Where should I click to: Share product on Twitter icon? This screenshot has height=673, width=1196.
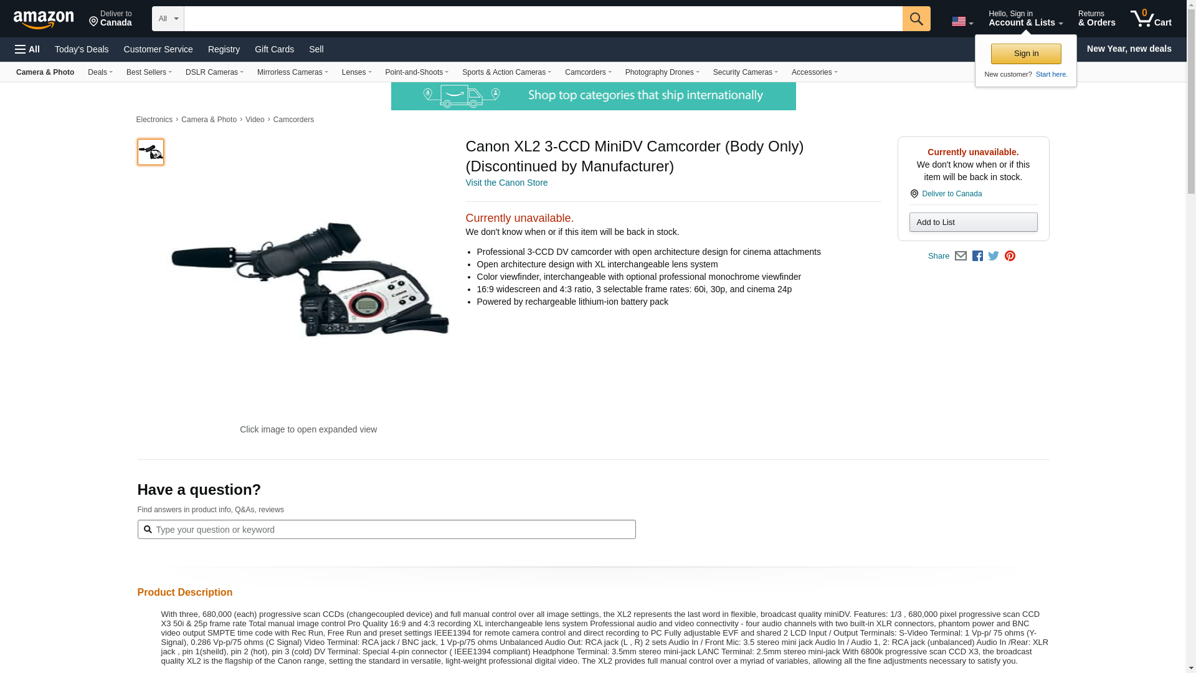(994, 256)
